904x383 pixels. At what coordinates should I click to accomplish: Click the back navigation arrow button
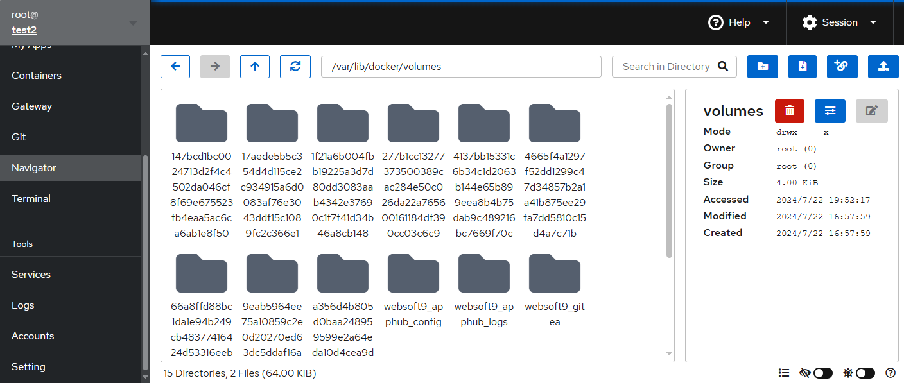[x=175, y=67]
